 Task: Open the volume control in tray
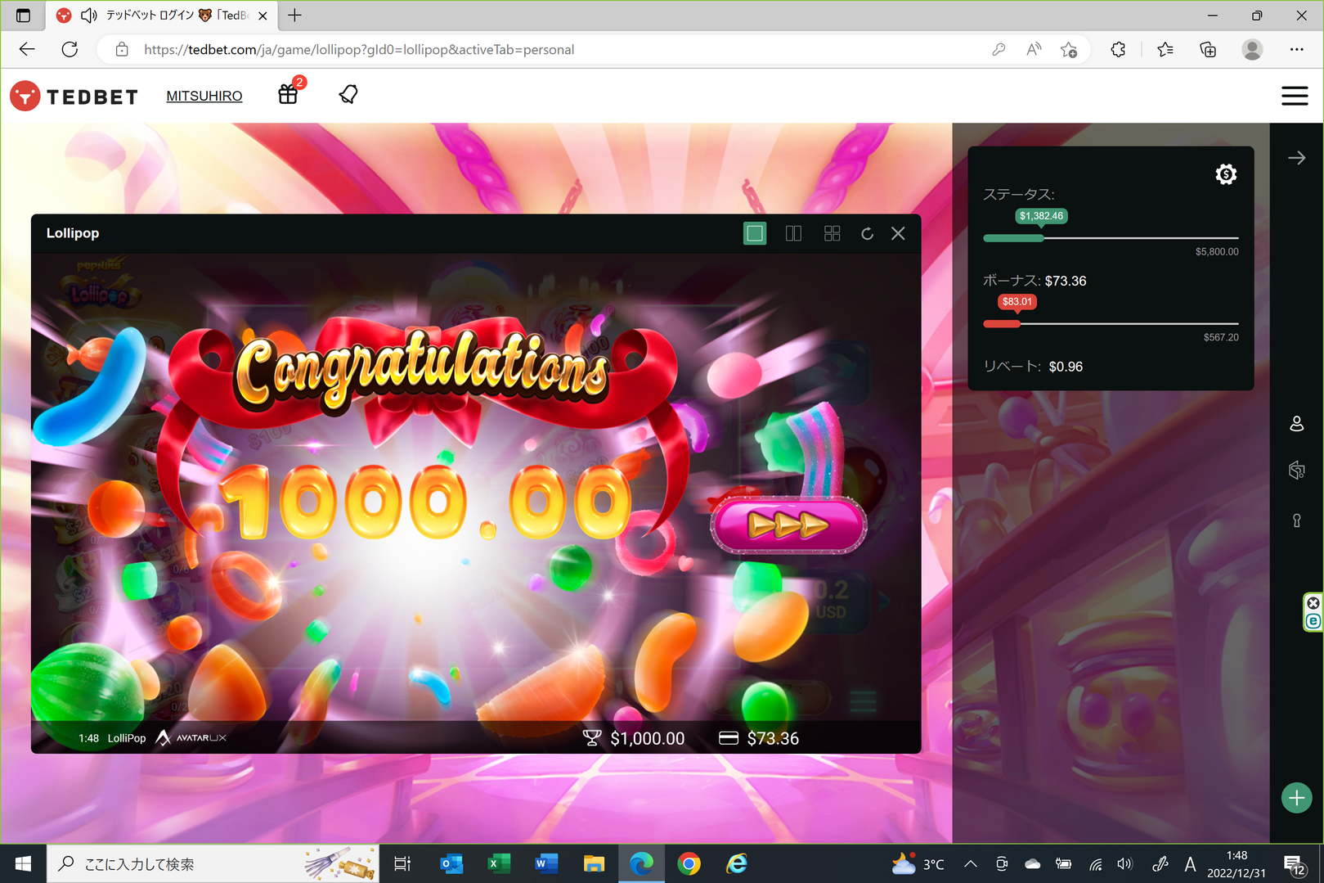(x=1125, y=863)
